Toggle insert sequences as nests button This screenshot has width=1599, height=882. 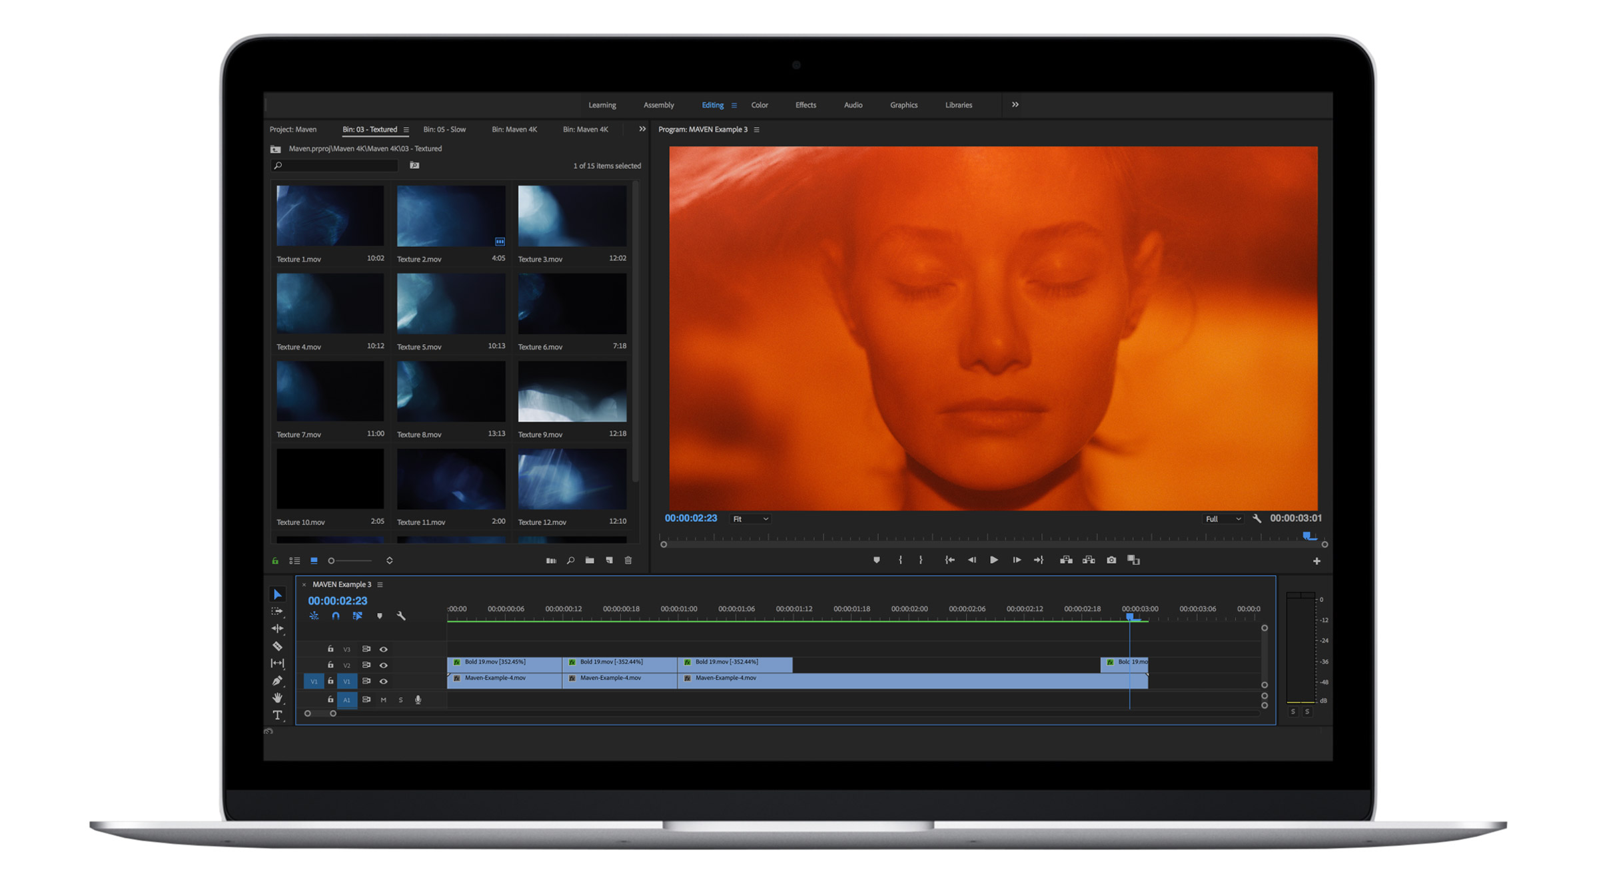click(x=314, y=616)
